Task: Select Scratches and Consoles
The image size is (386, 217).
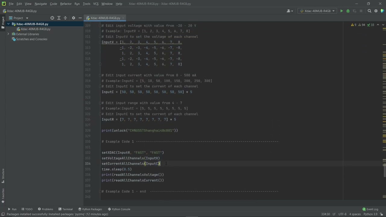Action: [x=32, y=39]
